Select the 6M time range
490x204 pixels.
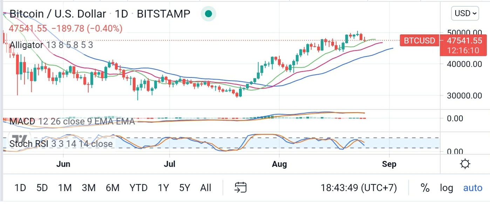tap(113, 188)
